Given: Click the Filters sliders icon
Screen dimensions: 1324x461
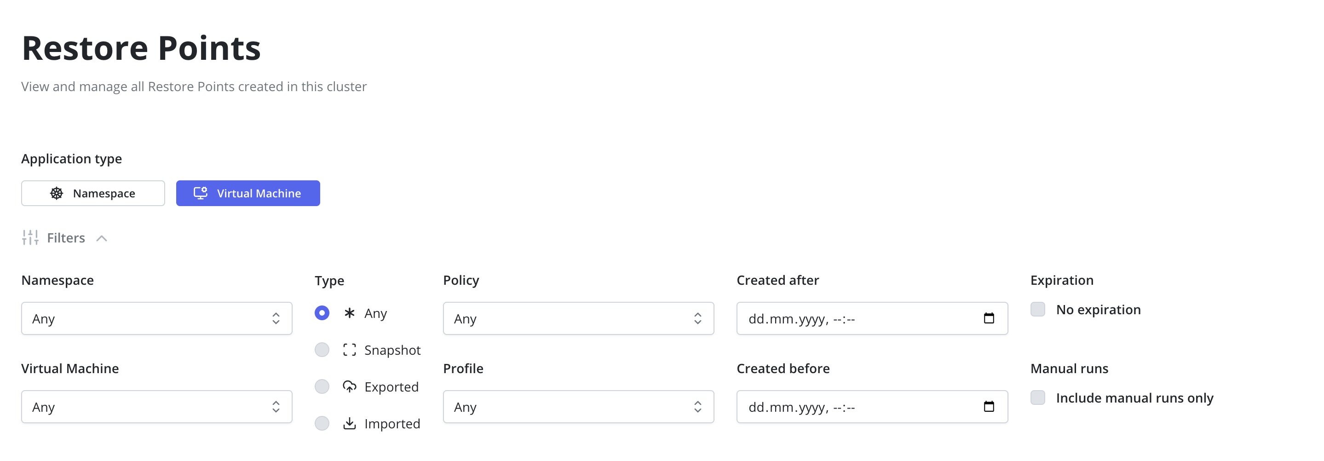Looking at the screenshot, I should click(30, 237).
